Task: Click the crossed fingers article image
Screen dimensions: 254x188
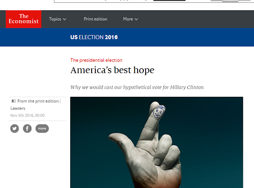Action: point(156,142)
